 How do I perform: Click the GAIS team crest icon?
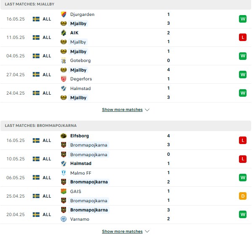click(x=63, y=191)
